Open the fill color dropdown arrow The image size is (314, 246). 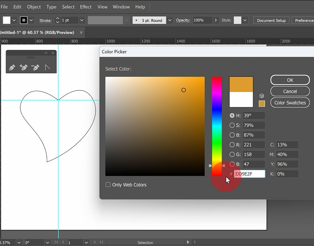pyautogui.click(x=14, y=20)
